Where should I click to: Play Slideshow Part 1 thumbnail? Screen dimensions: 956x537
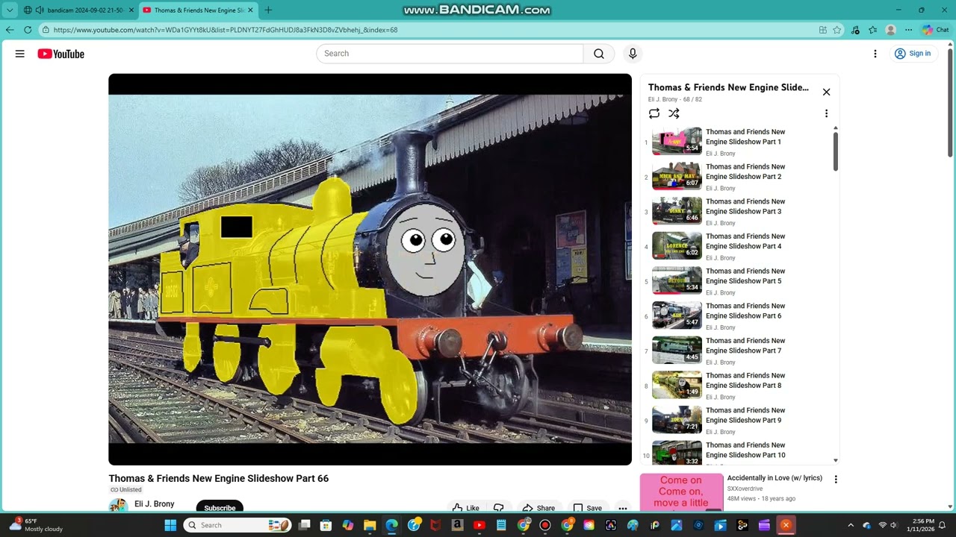[677, 141]
